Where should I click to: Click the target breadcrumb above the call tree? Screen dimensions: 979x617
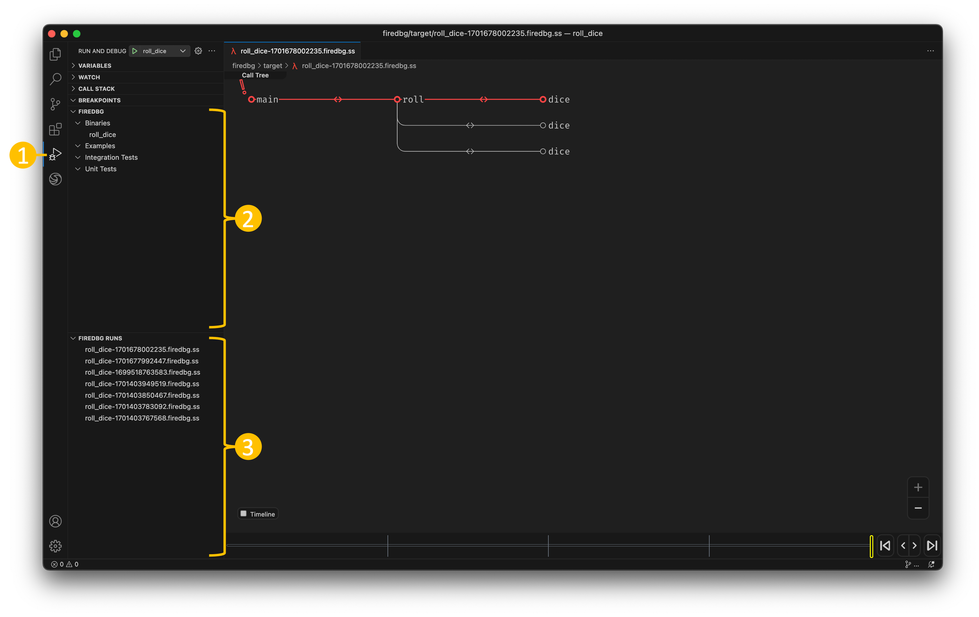coord(272,65)
